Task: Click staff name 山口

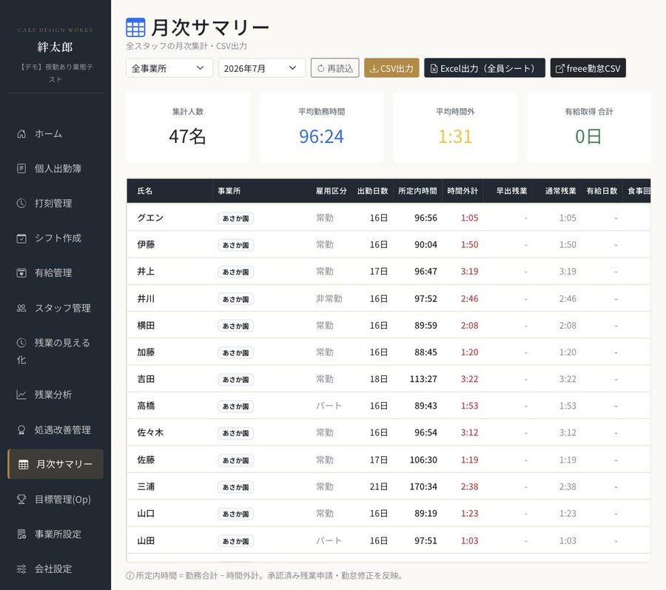Action: tap(146, 514)
